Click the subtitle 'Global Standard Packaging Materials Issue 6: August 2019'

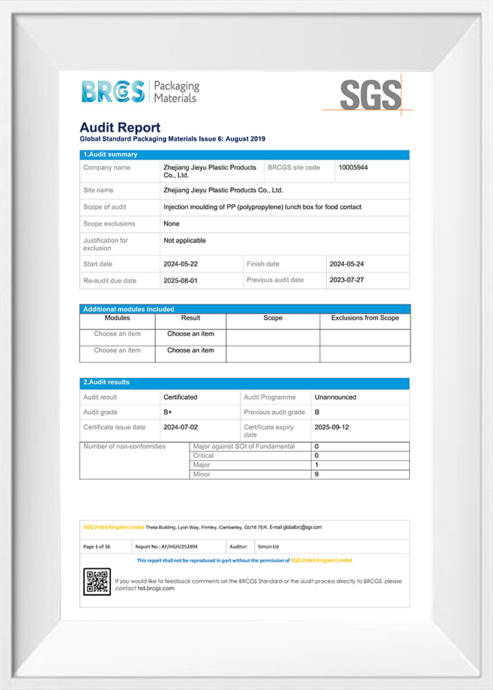tap(172, 139)
